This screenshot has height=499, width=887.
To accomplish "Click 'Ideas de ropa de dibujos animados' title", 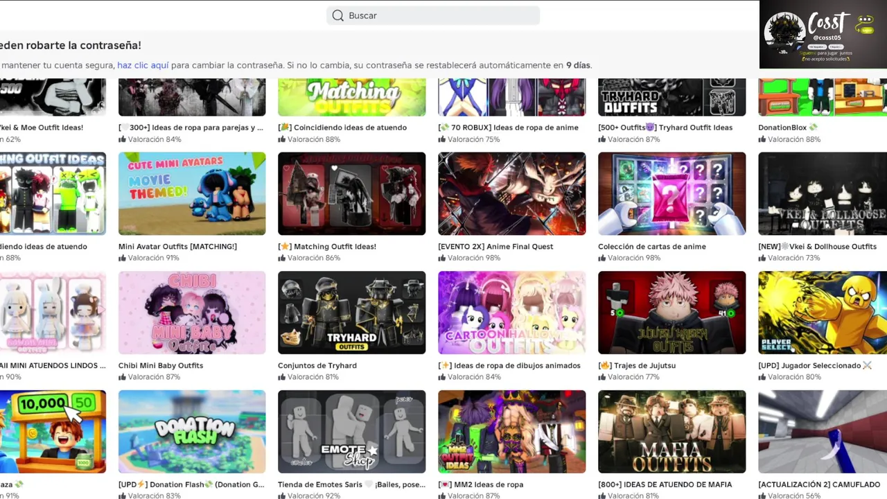I will click(x=509, y=366).
